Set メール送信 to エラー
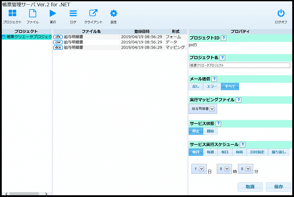The height and width of the screenshot is (197, 294). click(212, 86)
